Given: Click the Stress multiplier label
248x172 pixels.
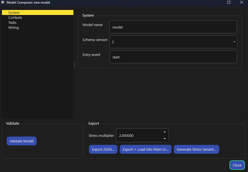Looking at the screenshot, I should [x=101, y=135].
